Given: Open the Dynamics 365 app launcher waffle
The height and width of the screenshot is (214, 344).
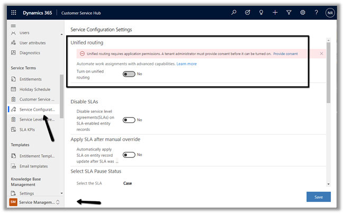Looking at the screenshot, I should click(14, 12).
